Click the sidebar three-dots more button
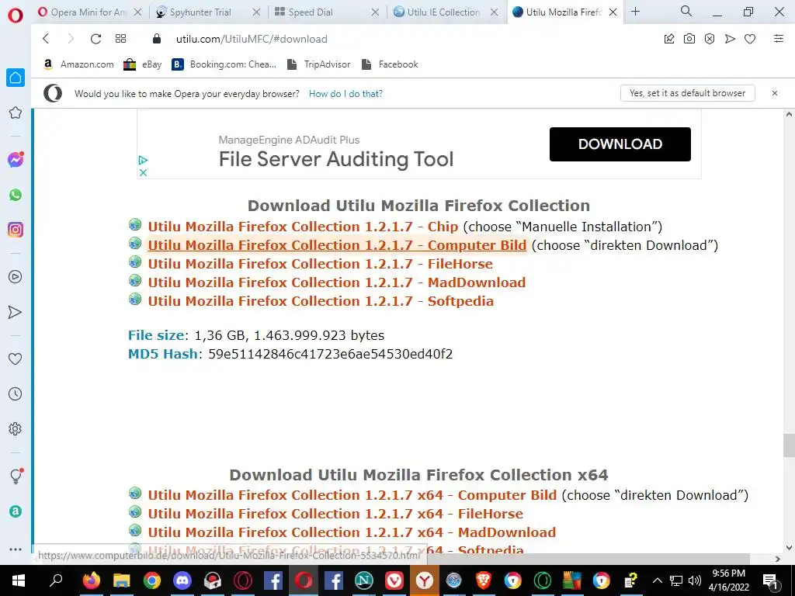Screen dimensions: 795x596 [x=16, y=549]
